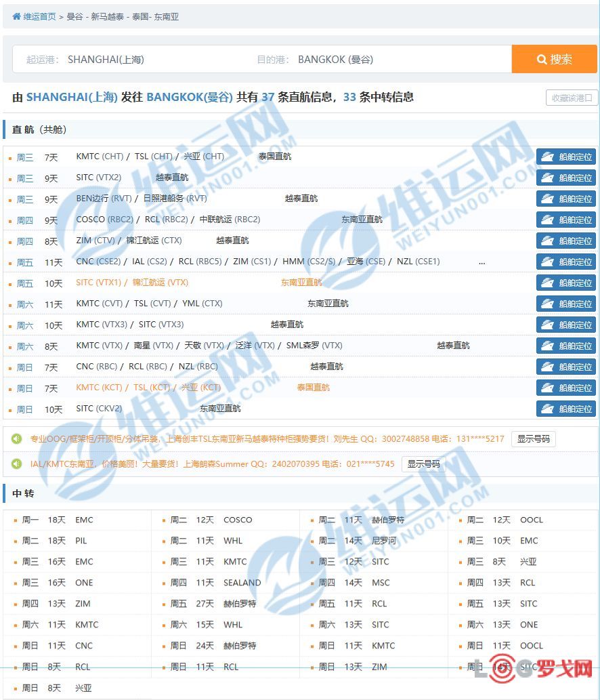Image resolution: width=600 pixels, height=700 pixels.
Task: Reveal the phone number for 刘先生 with 显示号码
Action: click(x=533, y=439)
